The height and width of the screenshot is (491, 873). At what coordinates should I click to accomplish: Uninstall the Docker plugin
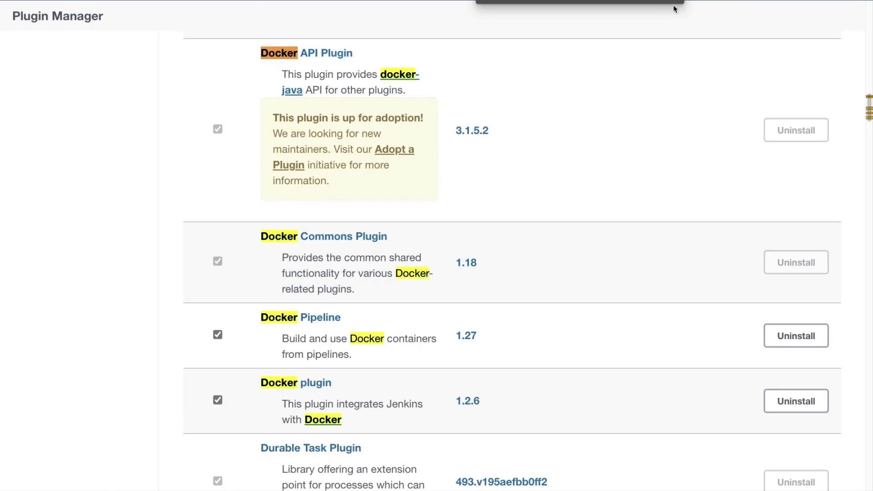point(796,401)
